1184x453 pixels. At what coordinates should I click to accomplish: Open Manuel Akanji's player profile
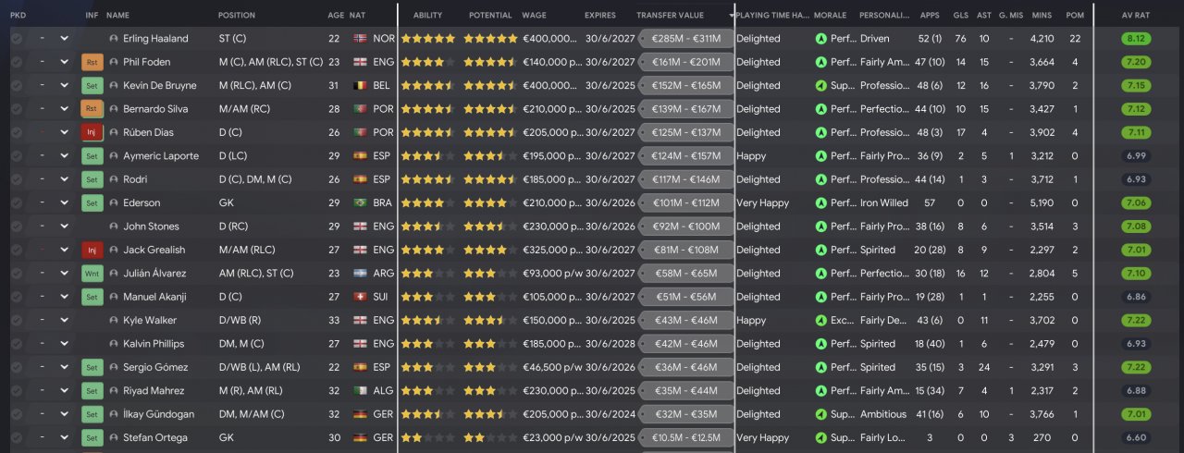point(156,297)
